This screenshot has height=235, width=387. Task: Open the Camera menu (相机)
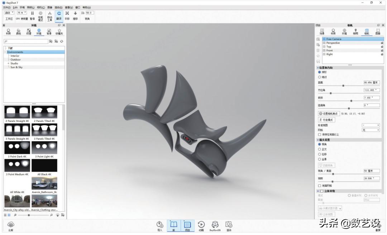coord(41,8)
